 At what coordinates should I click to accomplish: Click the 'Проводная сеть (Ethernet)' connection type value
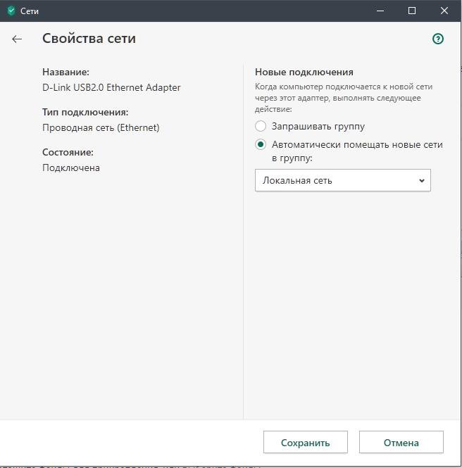pyautogui.click(x=101, y=128)
